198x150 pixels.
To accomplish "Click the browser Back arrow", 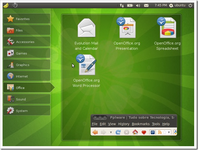I will [x=95, y=132].
